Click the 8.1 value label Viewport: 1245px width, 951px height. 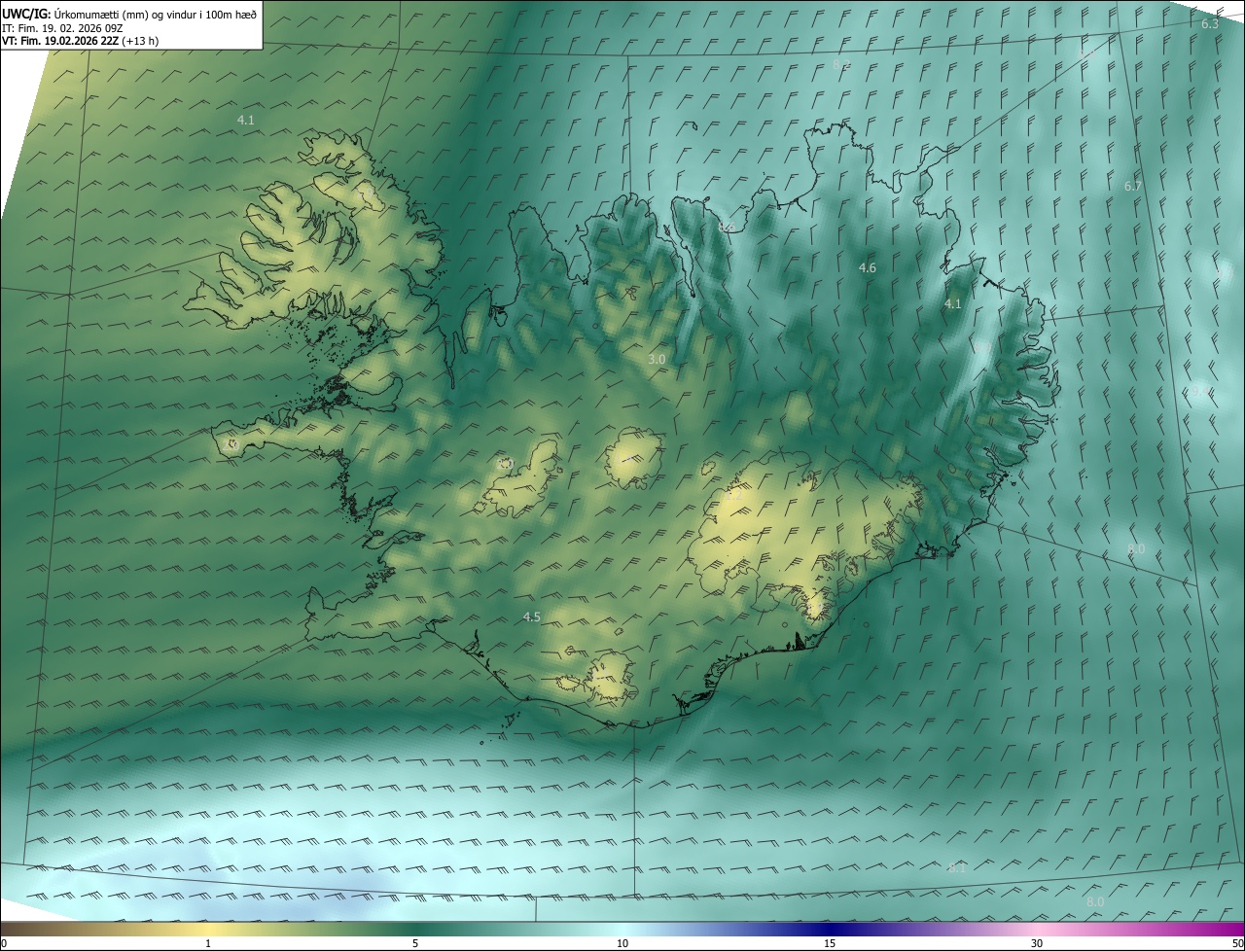(x=957, y=867)
